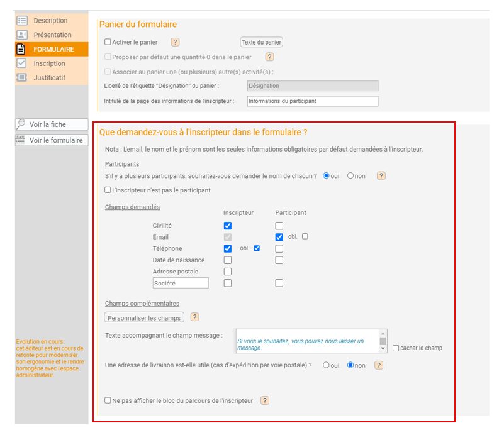Click the magnifier icon beside Voir la fiche
Viewport: 504px width, 430px height.
click(21, 124)
